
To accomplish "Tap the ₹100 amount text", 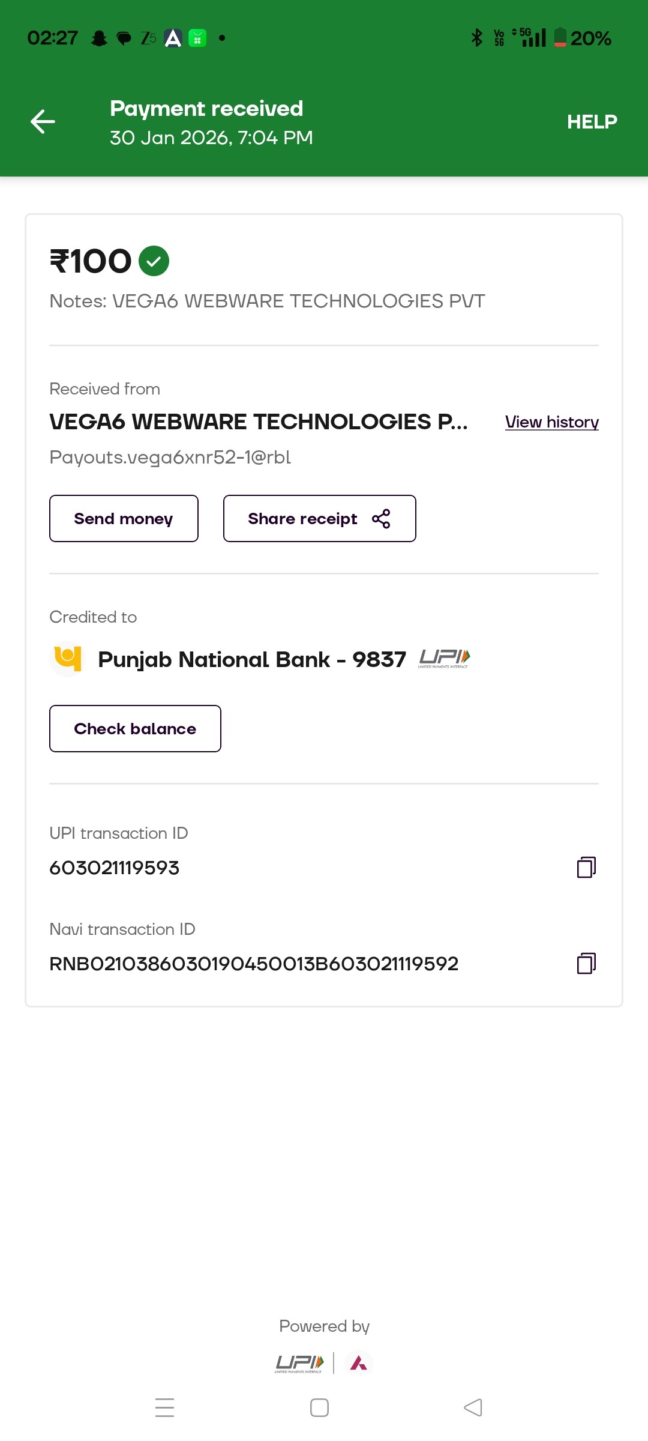I will coord(91,261).
